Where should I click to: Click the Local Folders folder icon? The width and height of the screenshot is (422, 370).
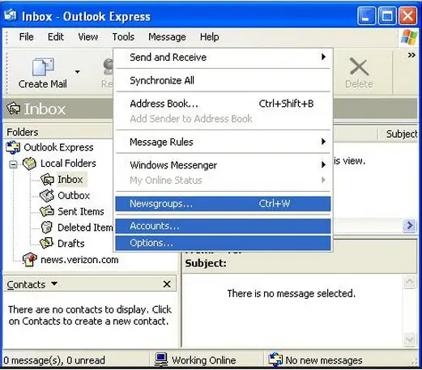[29, 164]
